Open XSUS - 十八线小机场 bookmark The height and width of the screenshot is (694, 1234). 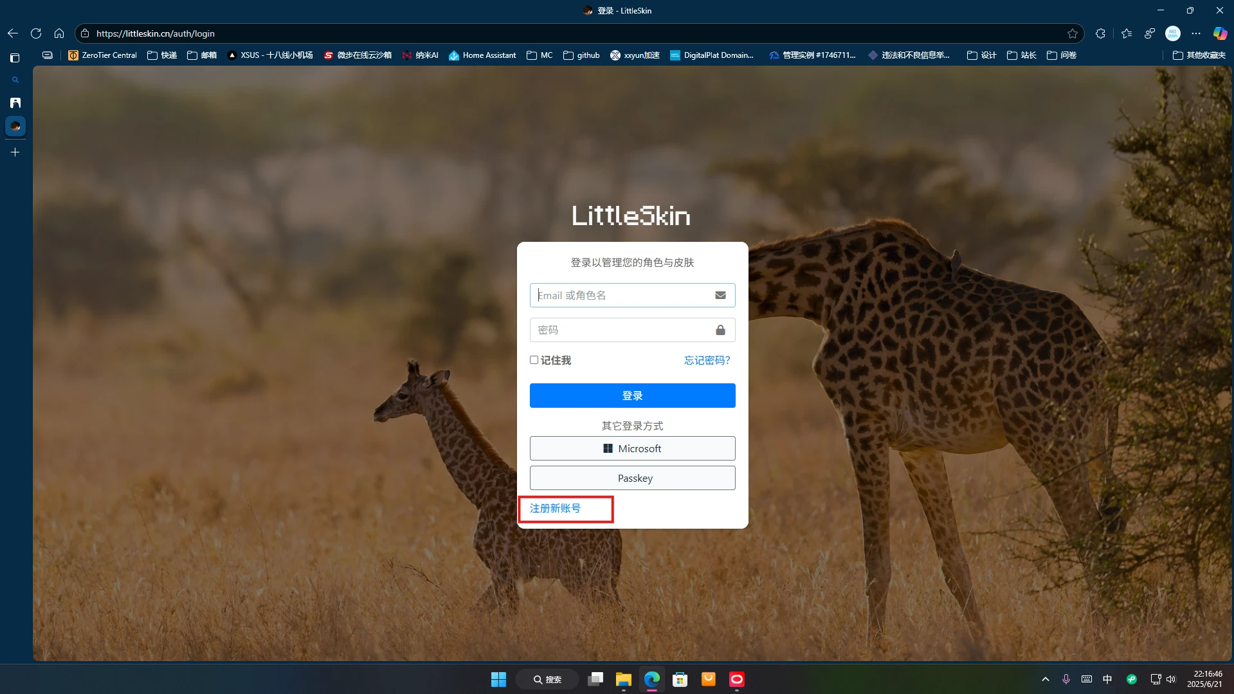pos(270,55)
